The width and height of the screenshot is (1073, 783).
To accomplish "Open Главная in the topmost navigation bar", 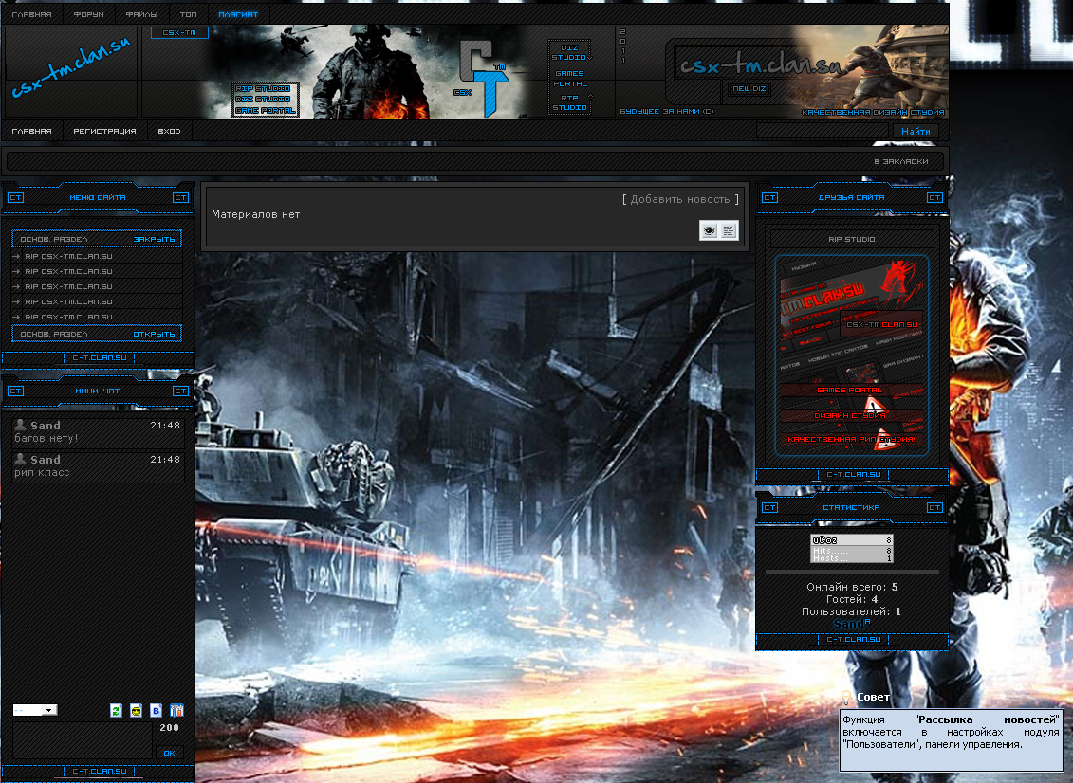I will [31, 14].
